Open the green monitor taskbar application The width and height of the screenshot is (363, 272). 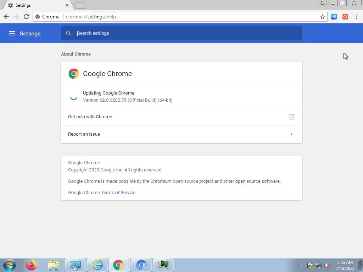[163, 265]
